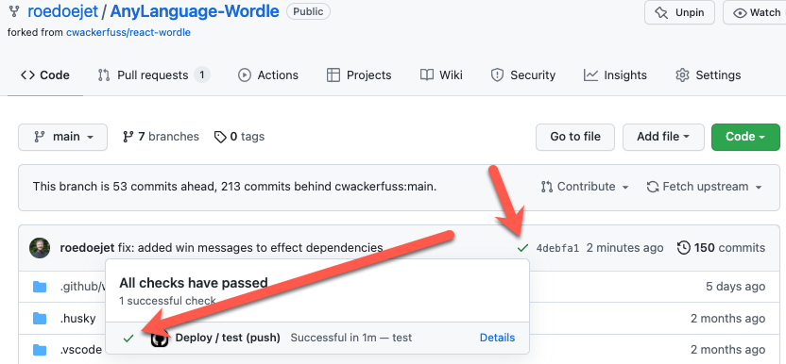Open the main branch dropdown

[62, 137]
